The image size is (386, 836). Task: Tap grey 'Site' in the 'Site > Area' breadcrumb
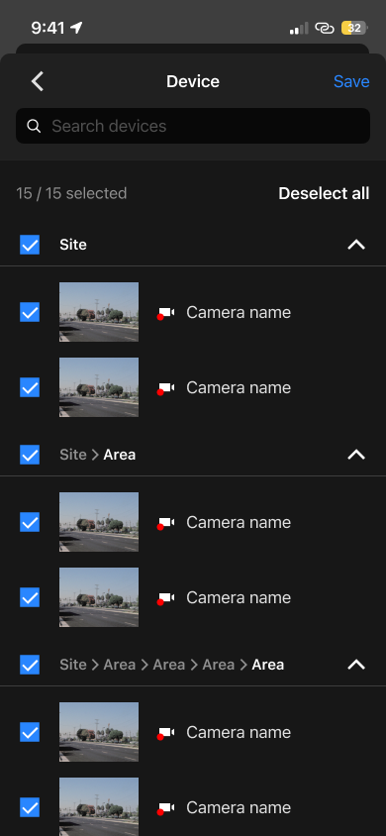pyautogui.click(x=73, y=455)
